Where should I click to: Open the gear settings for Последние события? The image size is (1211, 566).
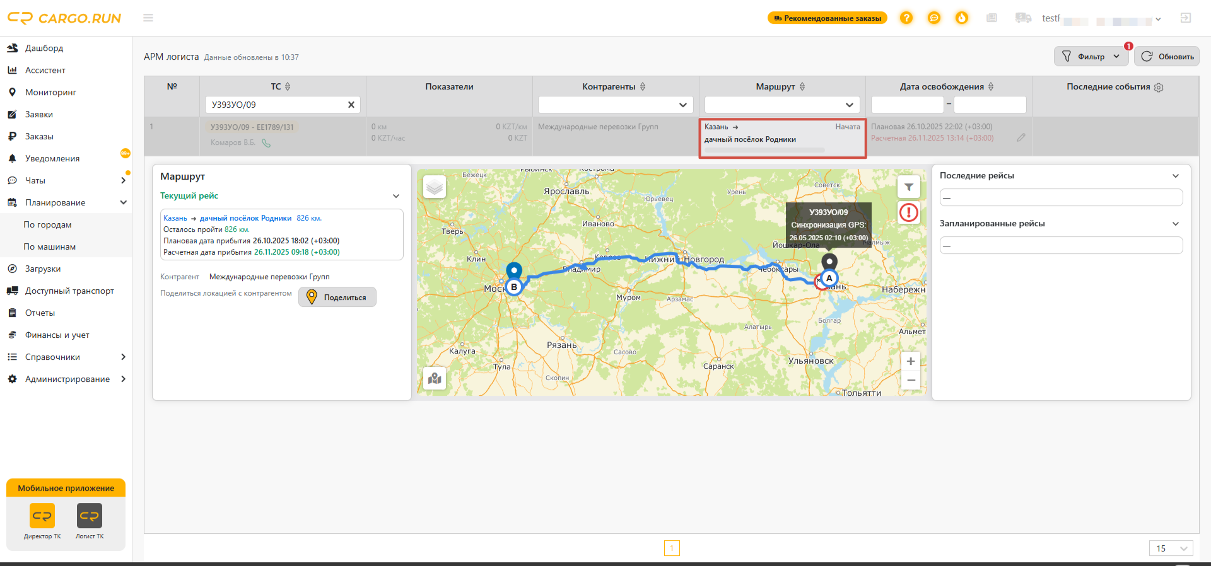pyautogui.click(x=1159, y=88)
